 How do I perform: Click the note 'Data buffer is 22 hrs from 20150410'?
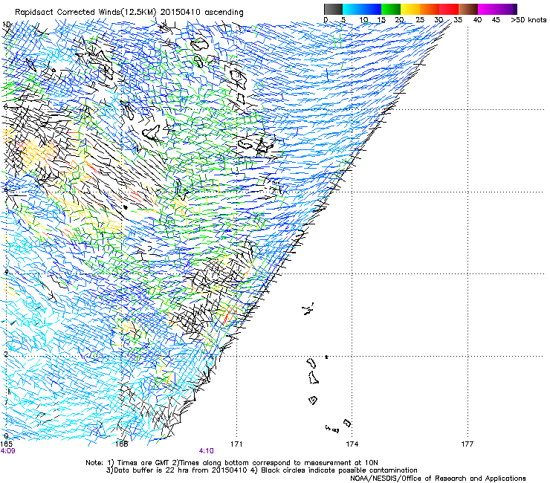[x=181, y=470]
